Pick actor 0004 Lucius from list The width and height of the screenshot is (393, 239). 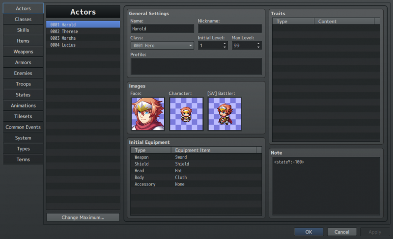click(83, 45)
